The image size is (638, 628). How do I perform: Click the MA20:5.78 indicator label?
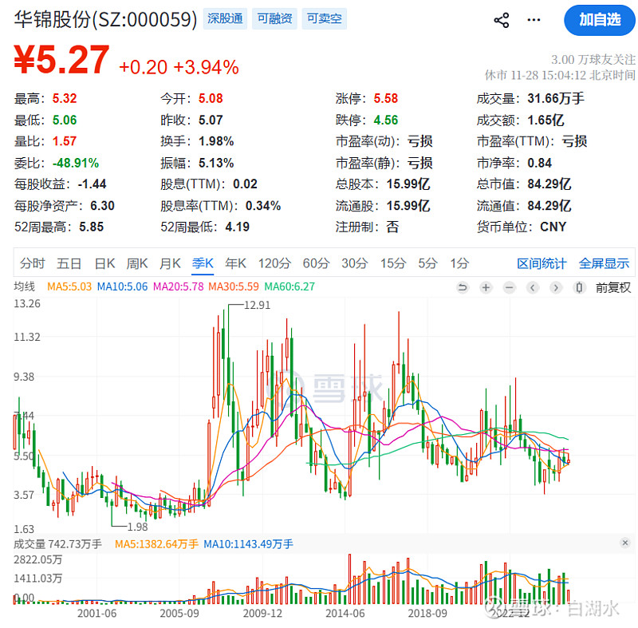click(x=178, y=286)
